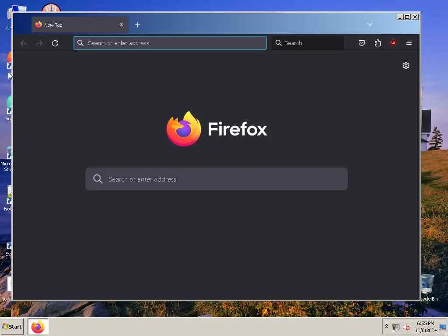Go back one page with Back arrow

[24, 43]
